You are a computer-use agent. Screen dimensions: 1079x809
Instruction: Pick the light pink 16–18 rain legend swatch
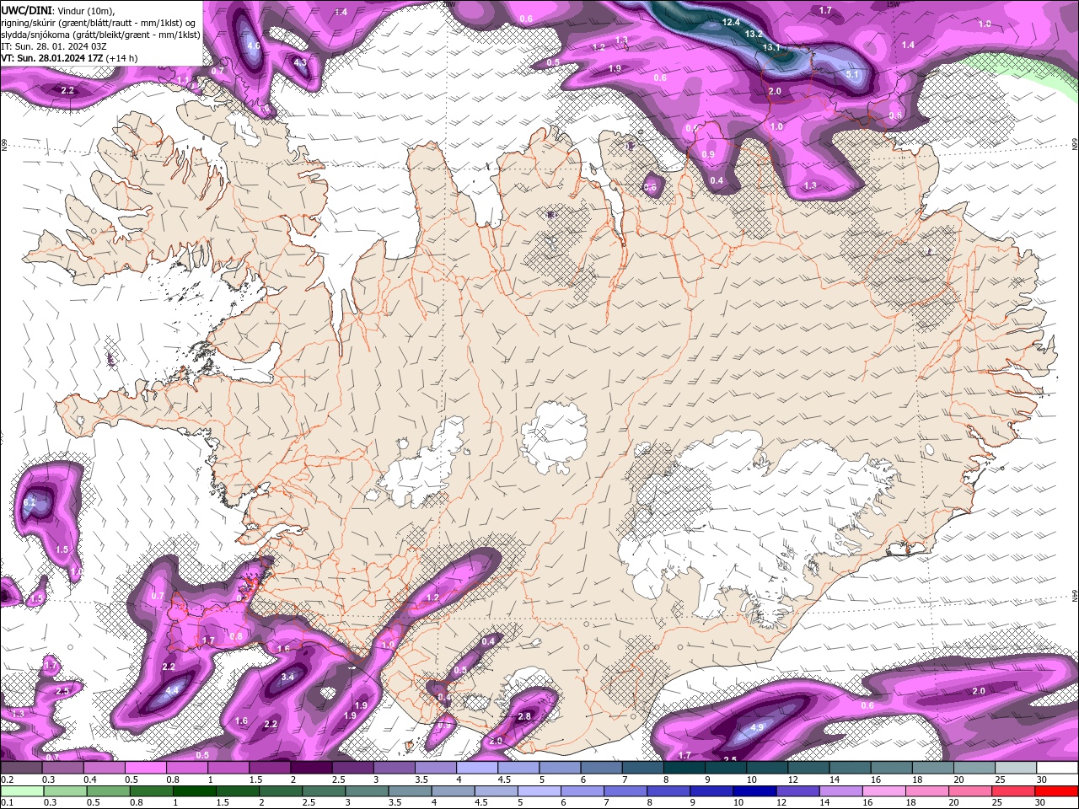point(885,791)
